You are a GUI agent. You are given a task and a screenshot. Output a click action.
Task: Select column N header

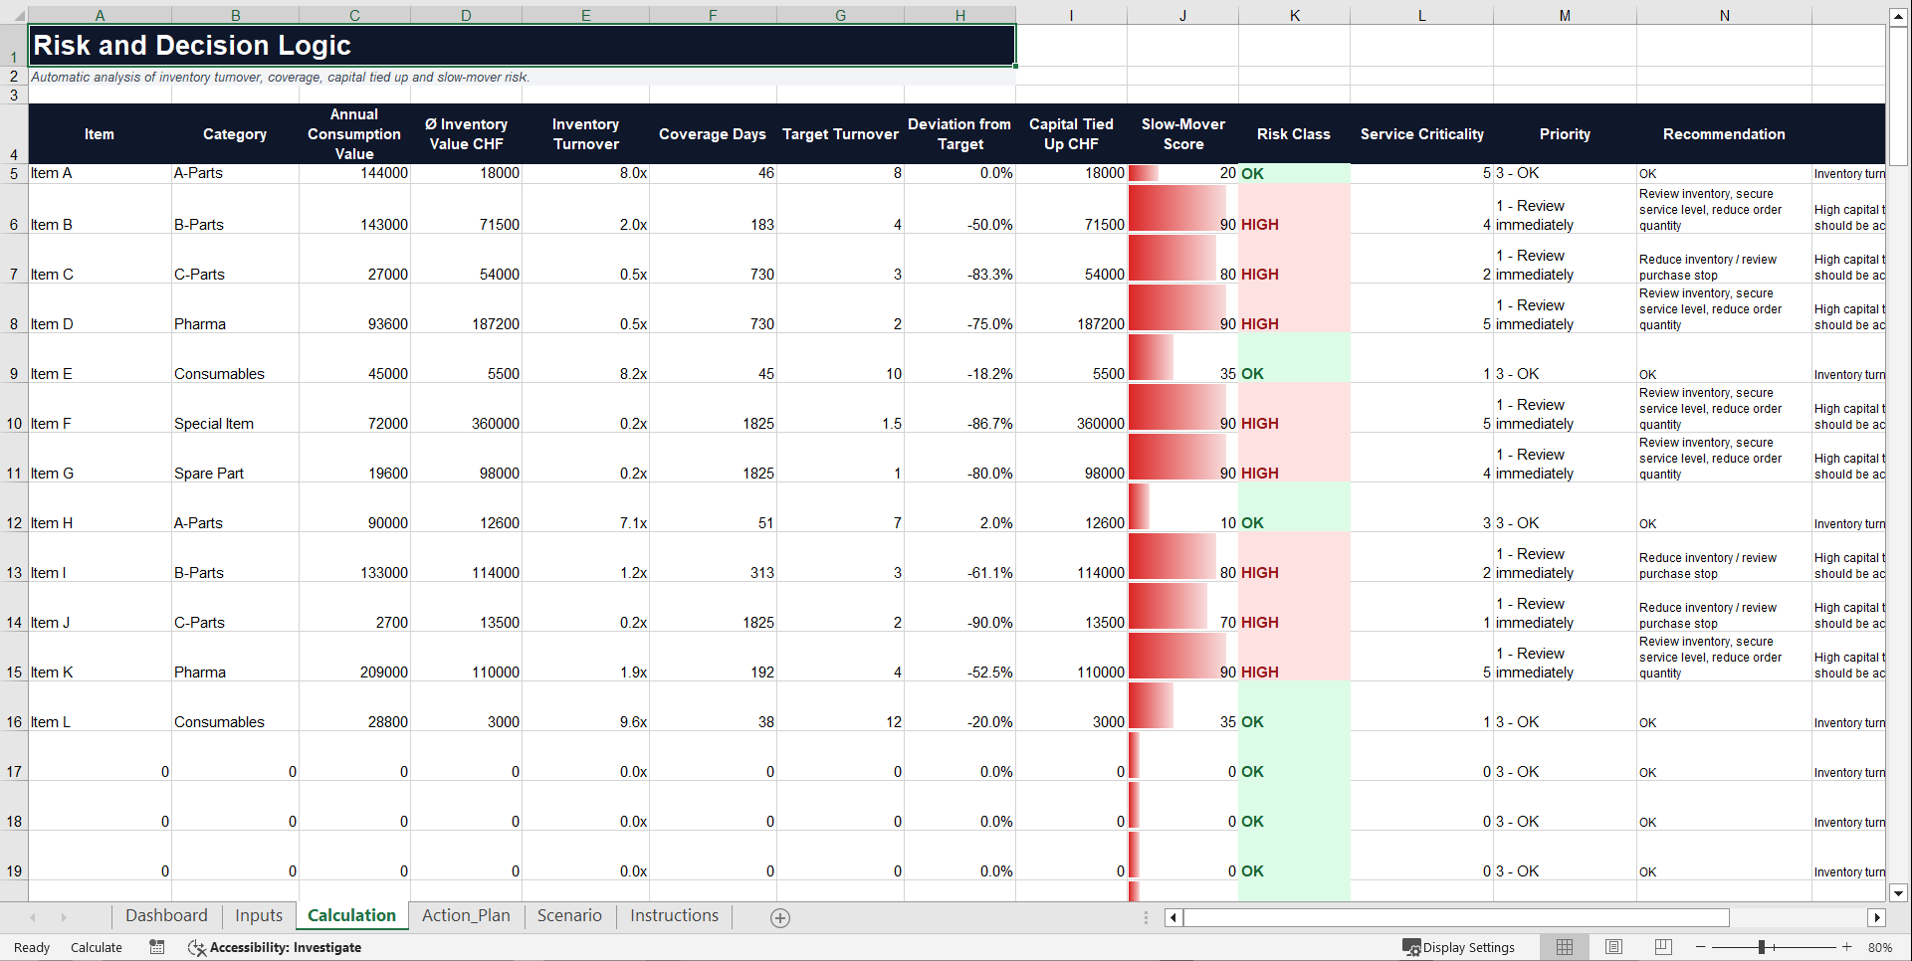click(1724, 15)
